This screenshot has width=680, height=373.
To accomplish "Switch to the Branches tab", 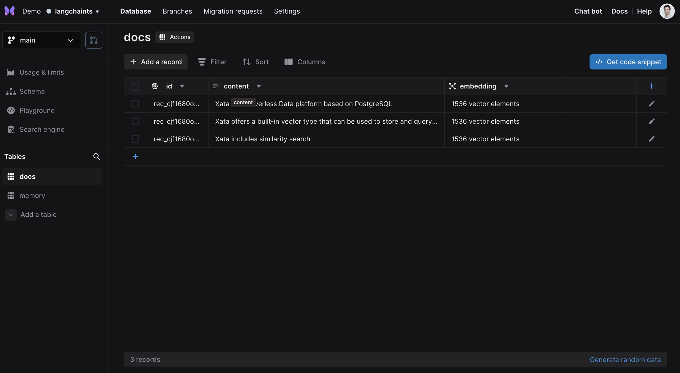I will click(x=177, y=11).
